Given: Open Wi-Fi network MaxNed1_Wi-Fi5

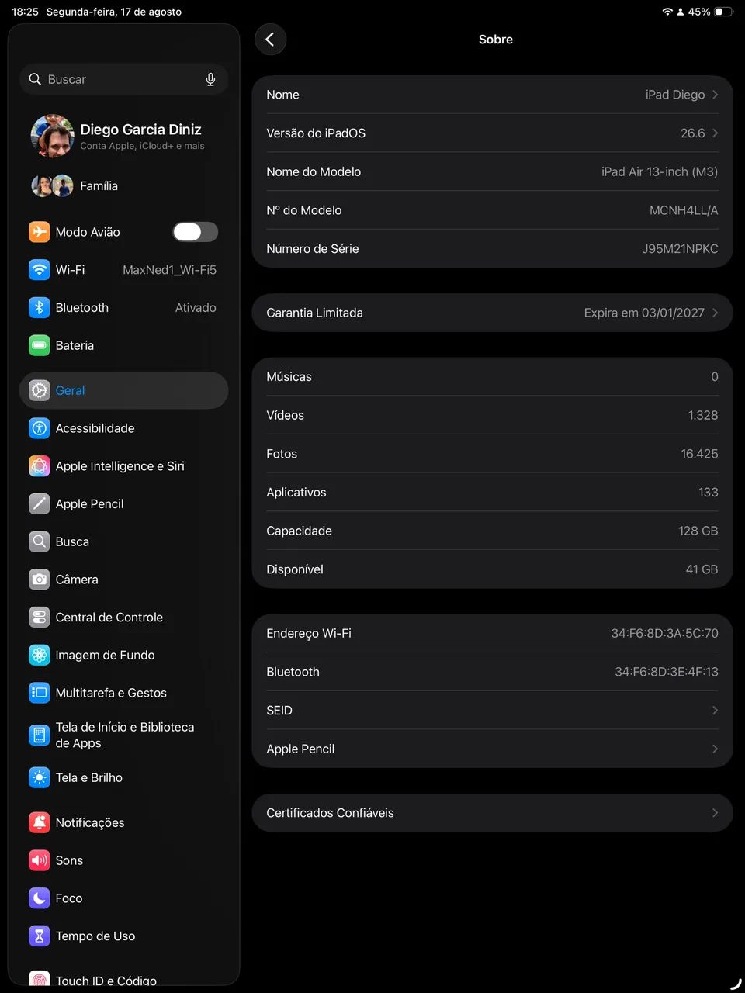Looking at the screenshot, I should click(x=169, y=270).
